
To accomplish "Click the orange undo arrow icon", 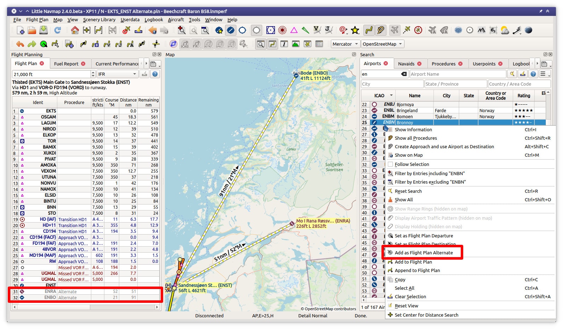I will (x=20, y=44).
